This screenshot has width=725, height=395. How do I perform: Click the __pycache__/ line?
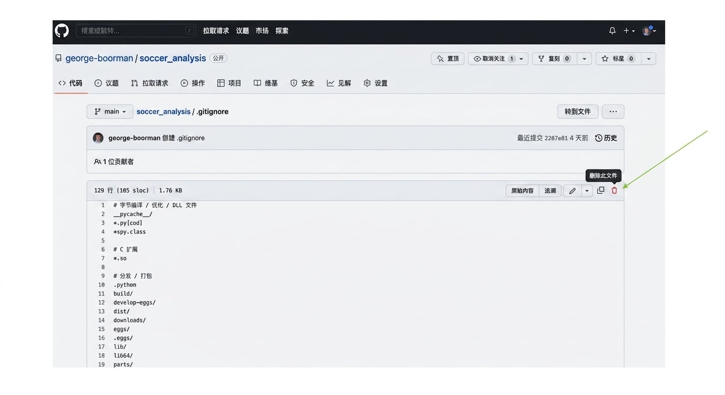coord(133,214)
